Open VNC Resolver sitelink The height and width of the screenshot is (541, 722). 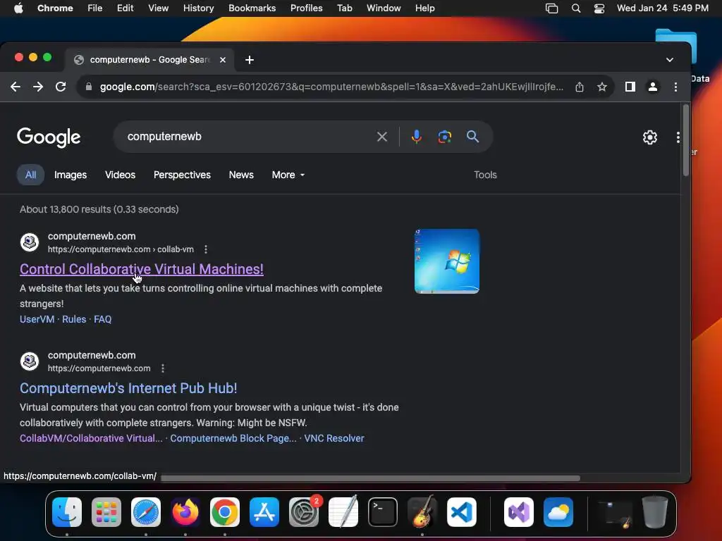(334, 438)
